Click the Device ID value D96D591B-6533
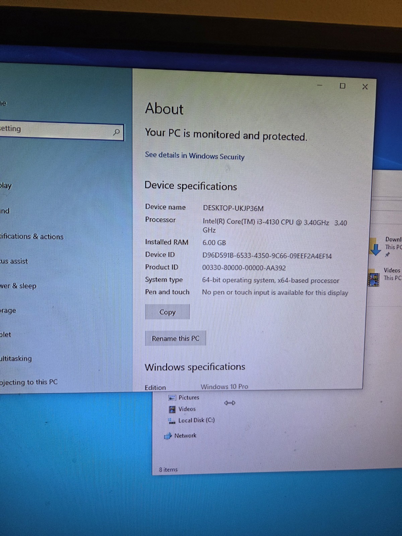 click(x=267, y=256)
